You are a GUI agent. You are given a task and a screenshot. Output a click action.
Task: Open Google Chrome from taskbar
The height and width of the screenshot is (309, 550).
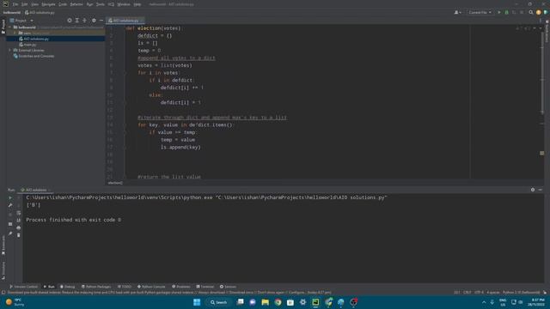278,302
